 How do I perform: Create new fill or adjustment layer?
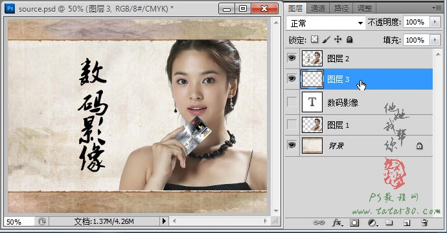pyautogui.click(x=372, y=223)
